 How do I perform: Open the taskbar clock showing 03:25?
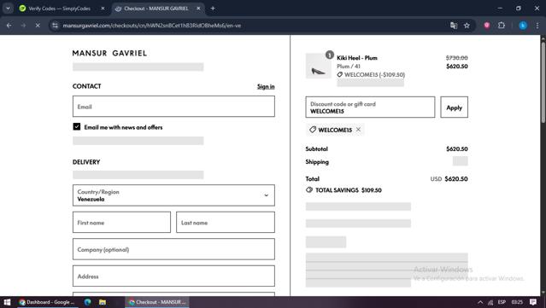pos(517,302)
